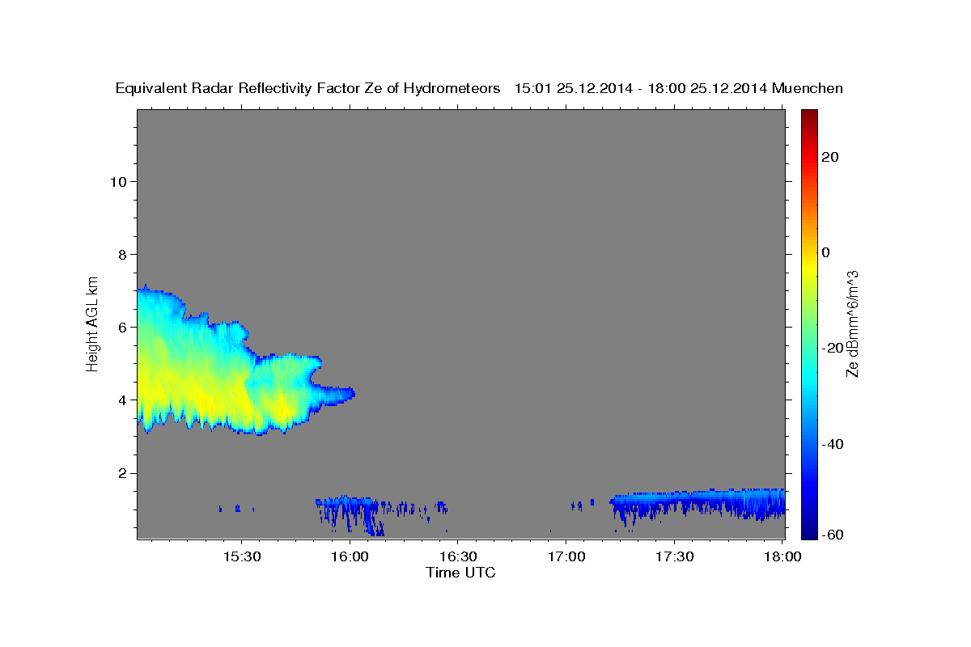
Task: Click the dark red top of the colorbar
Action: [810, 117]
